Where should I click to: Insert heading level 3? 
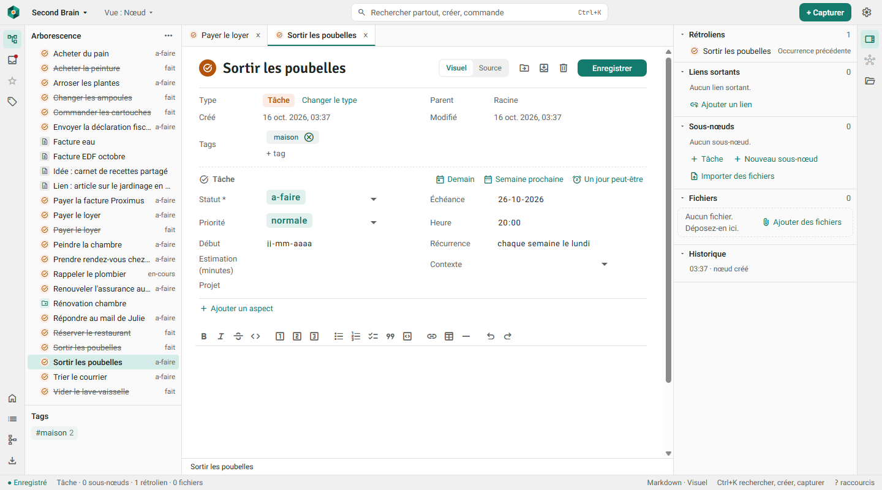point(314,336)
